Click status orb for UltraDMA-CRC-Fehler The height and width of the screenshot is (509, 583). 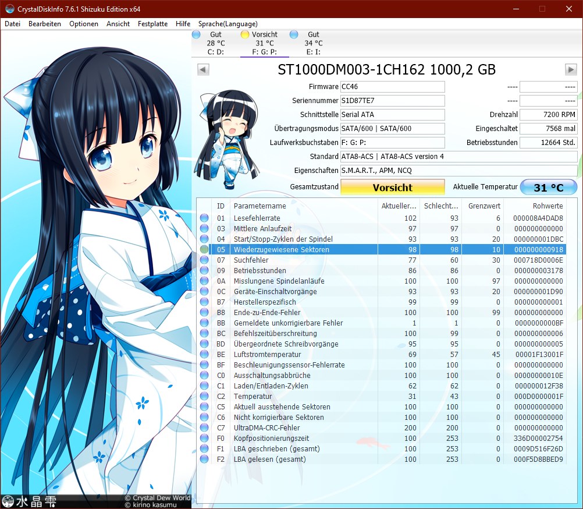204,428
